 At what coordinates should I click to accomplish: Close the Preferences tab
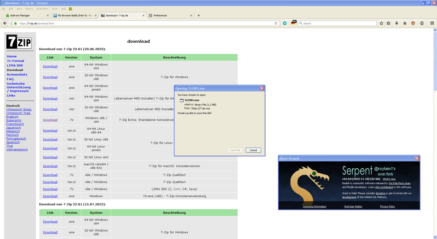pos(191,15)
